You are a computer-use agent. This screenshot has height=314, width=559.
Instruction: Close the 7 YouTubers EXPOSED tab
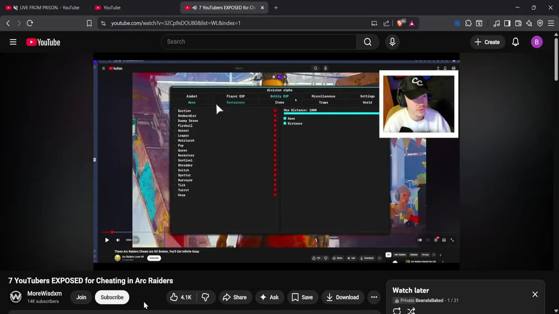coord(262,7)
